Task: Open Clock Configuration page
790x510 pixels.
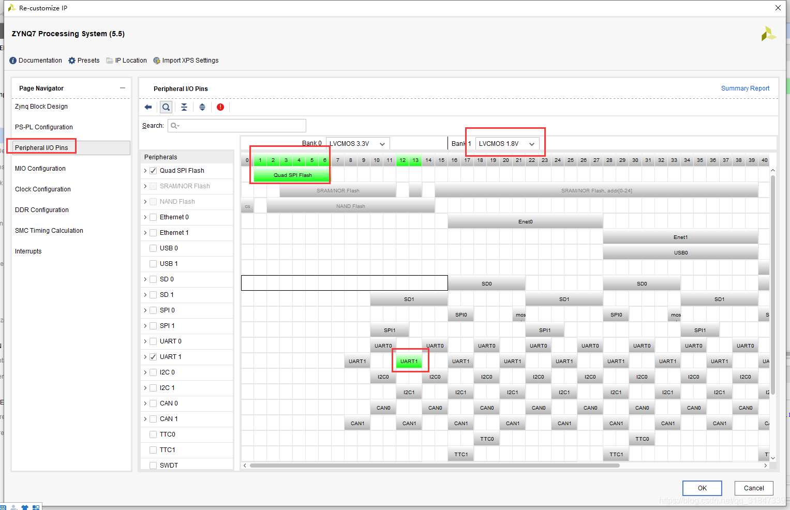Action: coord(43,189)
